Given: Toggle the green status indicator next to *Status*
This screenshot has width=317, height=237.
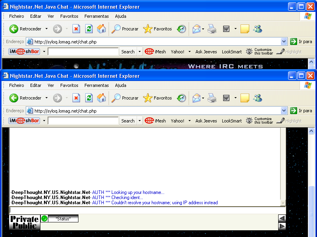Looking at the screenshot, I should (44, 218).
